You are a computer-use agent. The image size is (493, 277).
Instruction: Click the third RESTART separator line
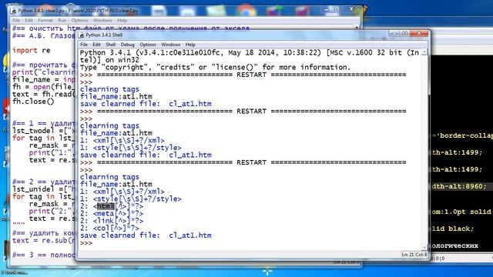[243, 162]
